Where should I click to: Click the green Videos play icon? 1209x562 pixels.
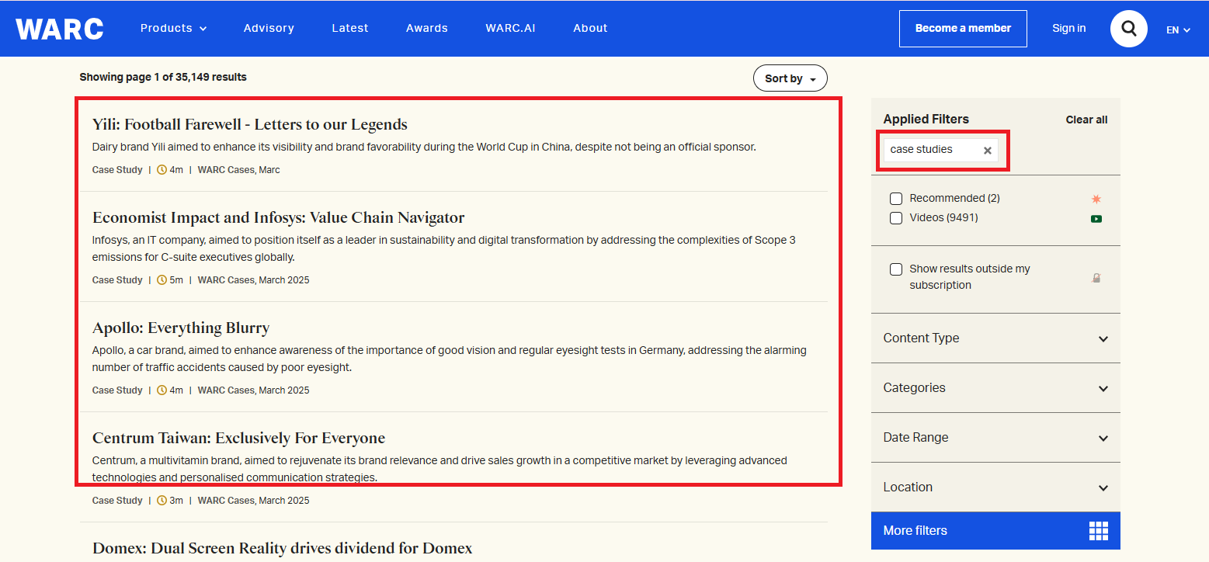tap(1096, 219)
